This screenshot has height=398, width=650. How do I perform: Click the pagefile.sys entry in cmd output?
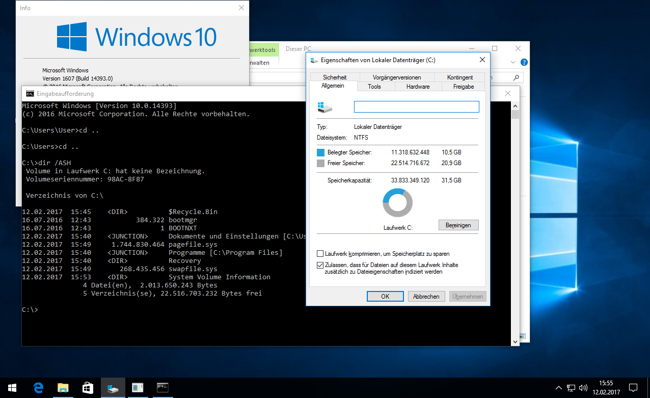(x=193, y=245)
